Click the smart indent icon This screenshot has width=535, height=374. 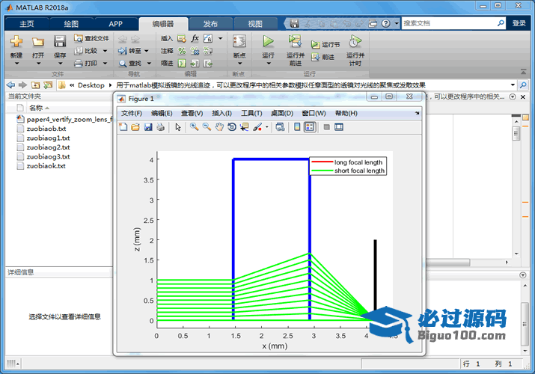point(182,64)
